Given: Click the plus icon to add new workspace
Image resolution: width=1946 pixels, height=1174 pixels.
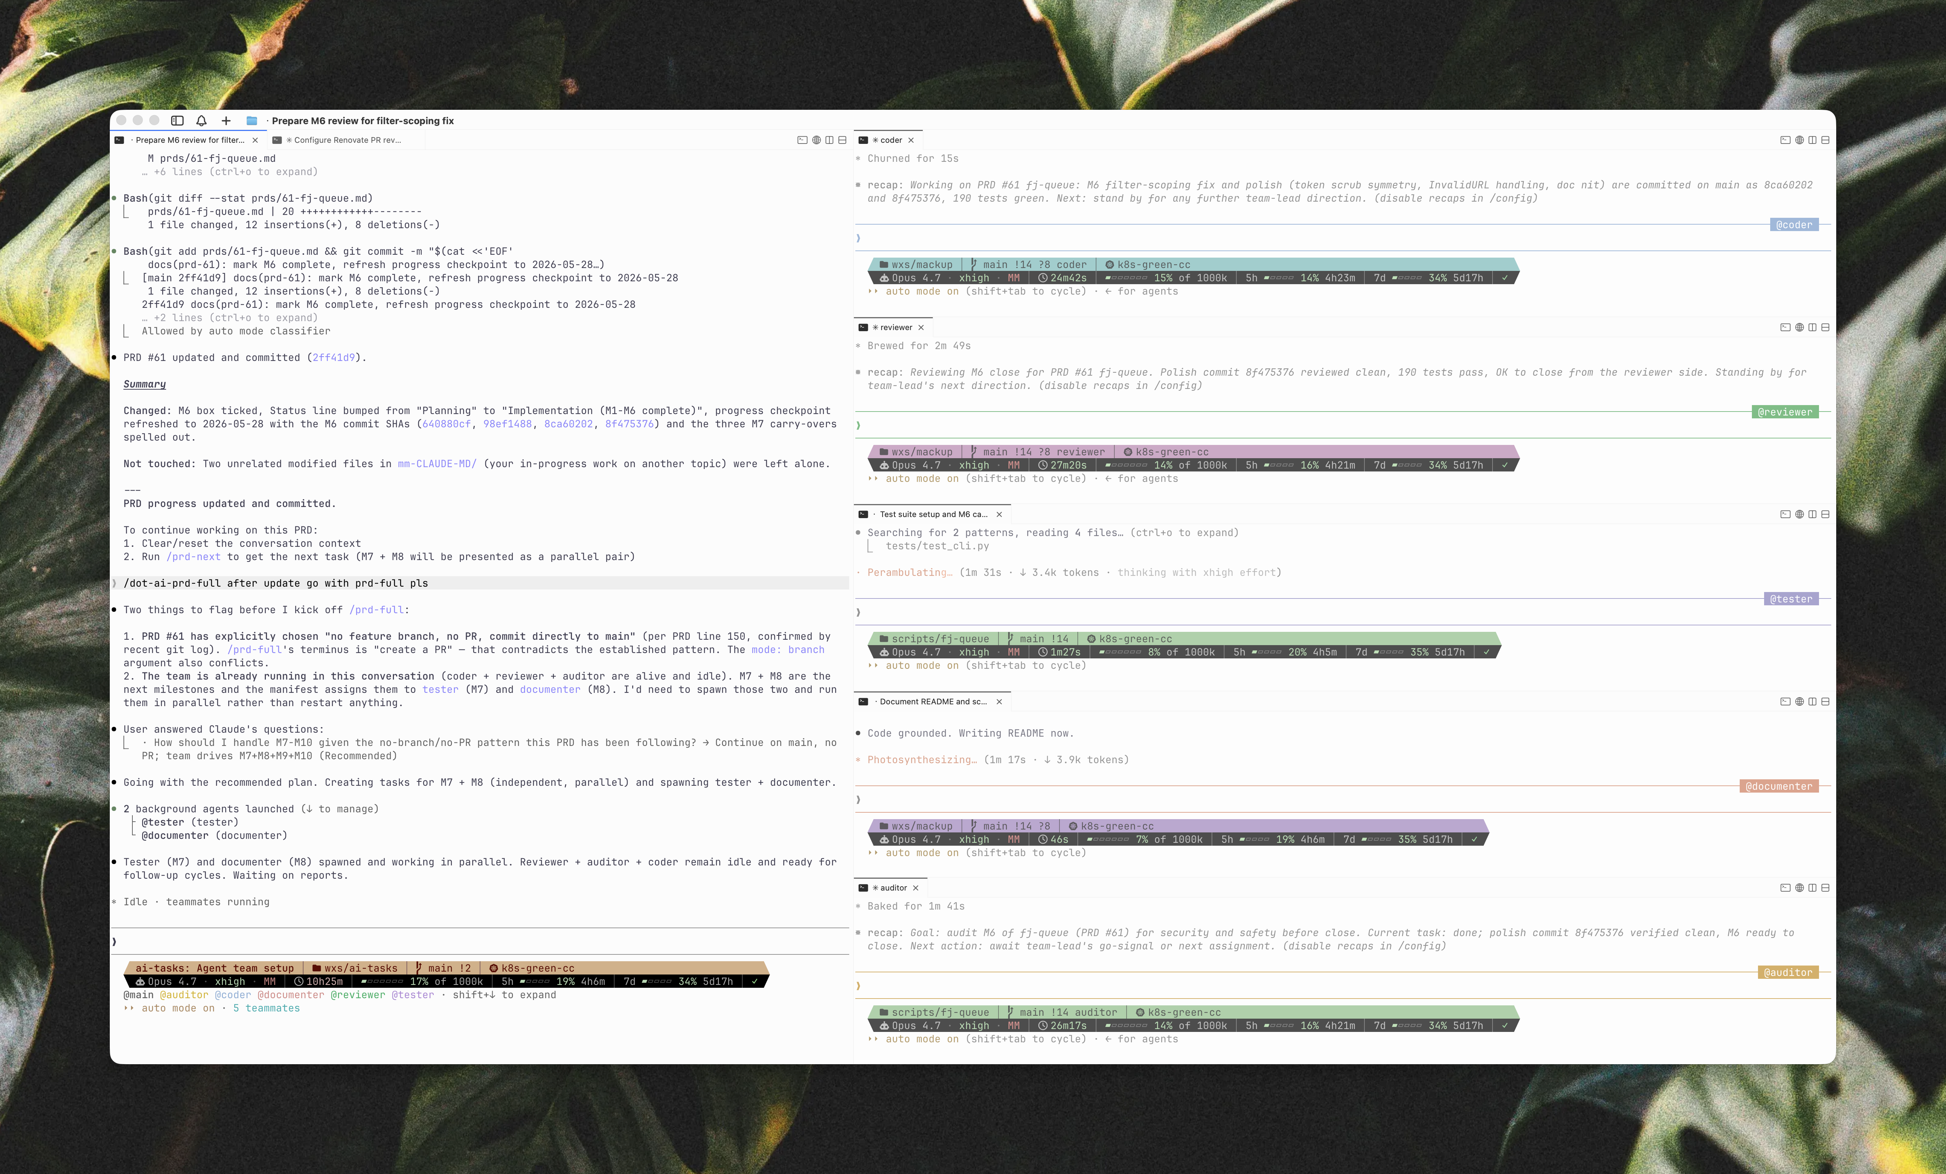Looking at the screenshot, I should click(226, 121).
